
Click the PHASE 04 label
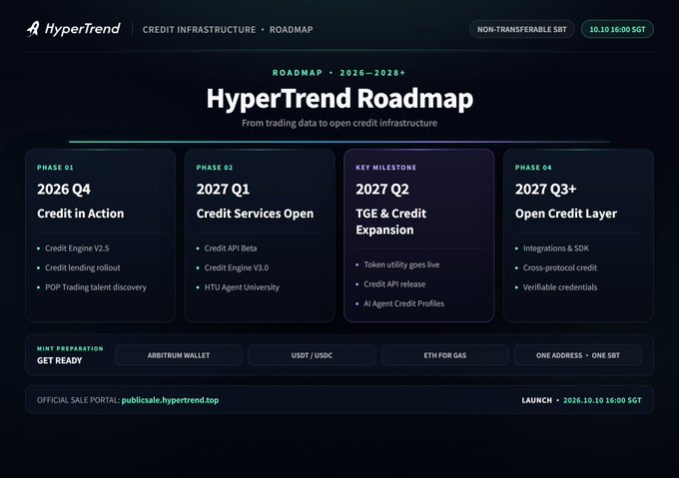[533, 168]
